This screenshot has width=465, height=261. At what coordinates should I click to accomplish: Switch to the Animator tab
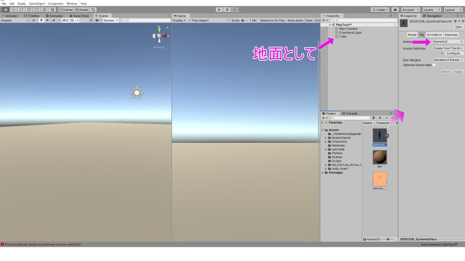10,16
